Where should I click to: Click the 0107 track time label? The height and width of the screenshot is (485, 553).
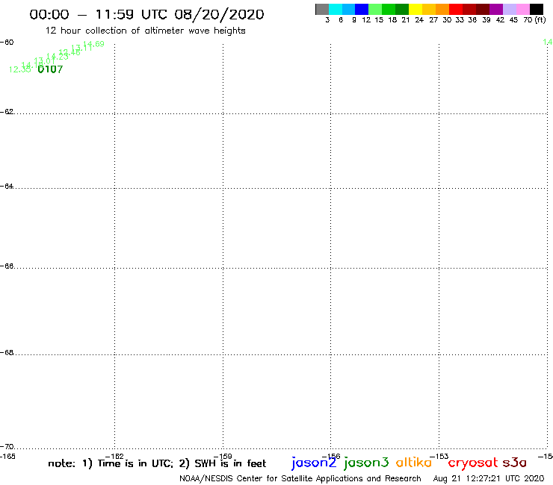(x=50, y=69)
